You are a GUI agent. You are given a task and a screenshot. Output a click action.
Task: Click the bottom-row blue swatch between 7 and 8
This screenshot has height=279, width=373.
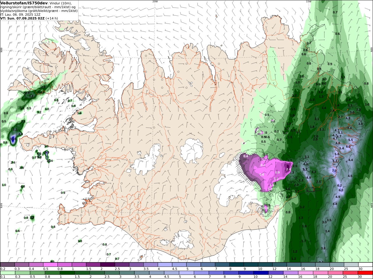click(x=216, y=273)
